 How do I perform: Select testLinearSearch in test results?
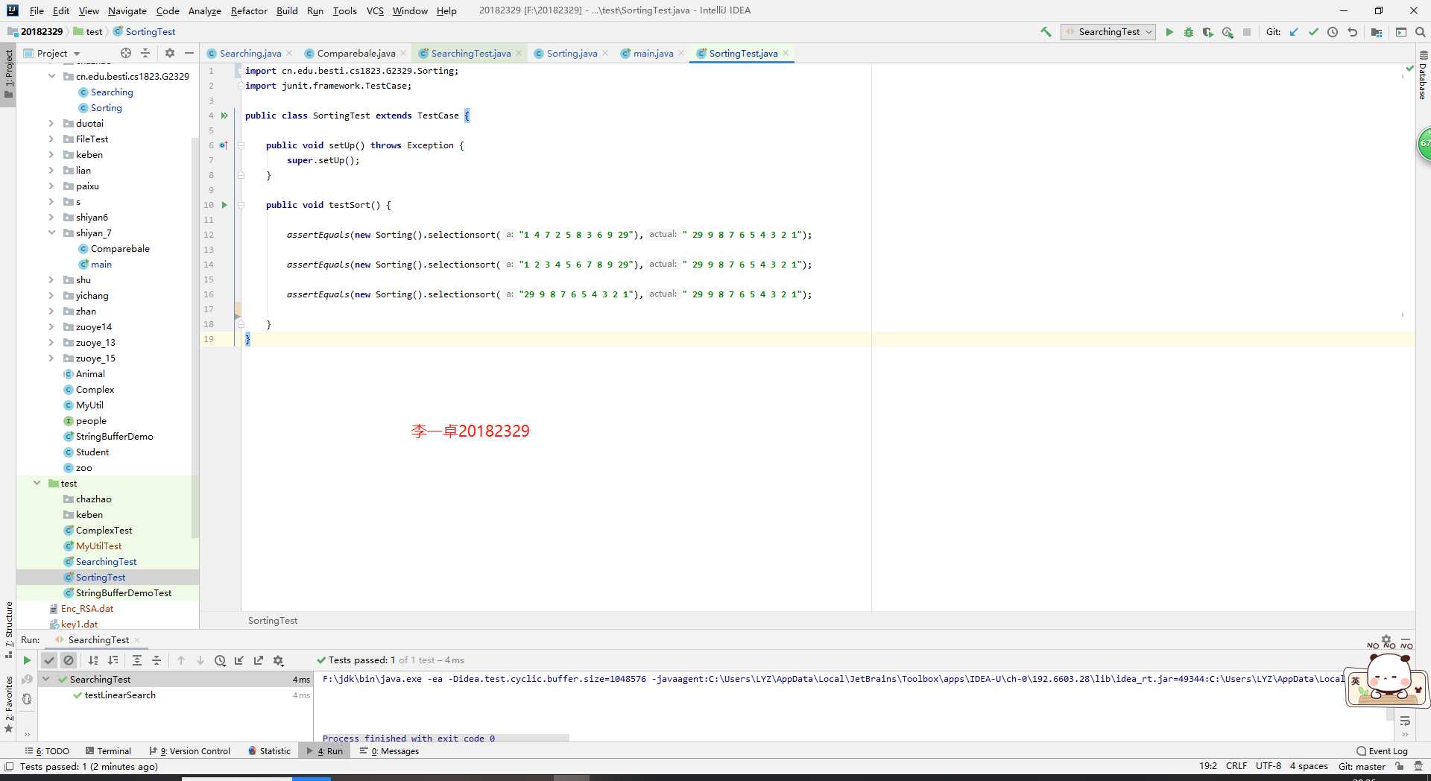click(x=120, y=695)
